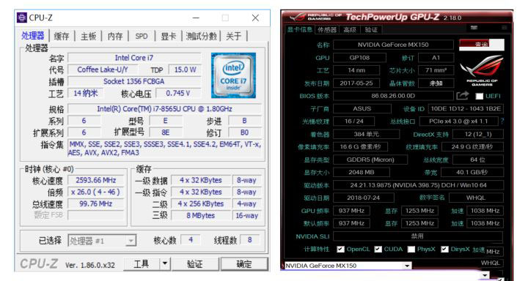
Task: Open the 高级 tab in GPU-Z
Action: click(x=350, y=30)
